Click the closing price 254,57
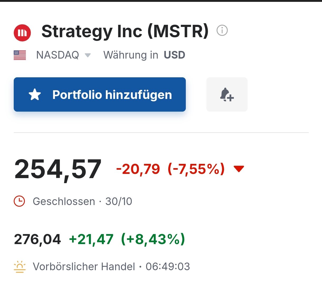Image resolution: width=322 pixels, height=290 pixels. [x=58, y=169]
